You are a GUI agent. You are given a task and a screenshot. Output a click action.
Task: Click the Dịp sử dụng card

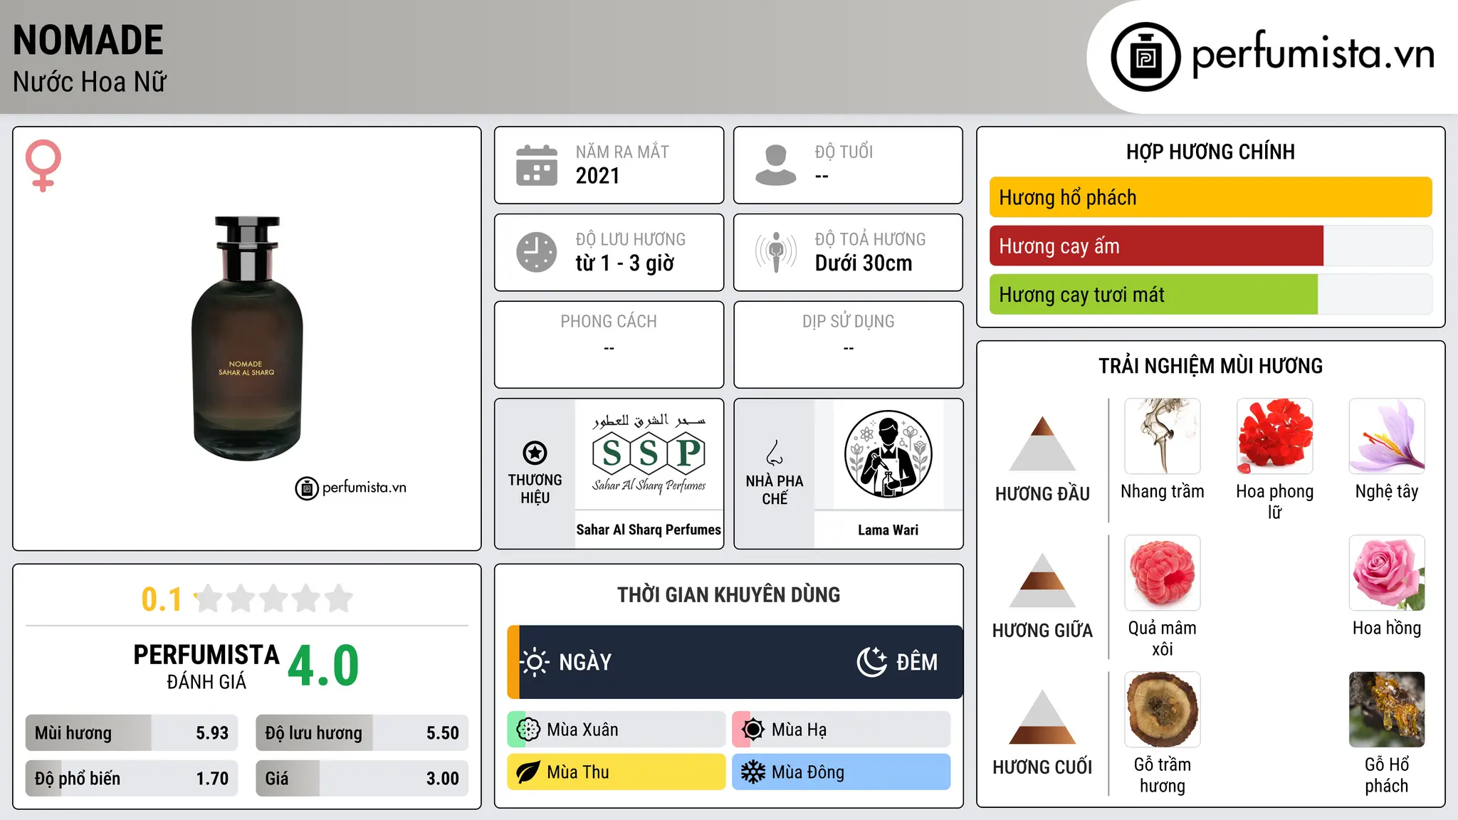coord(849,345)
